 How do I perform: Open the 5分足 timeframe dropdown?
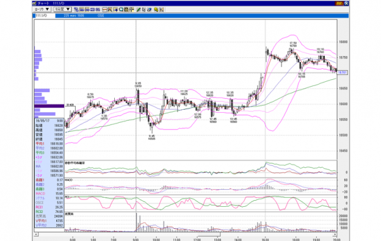62,10
